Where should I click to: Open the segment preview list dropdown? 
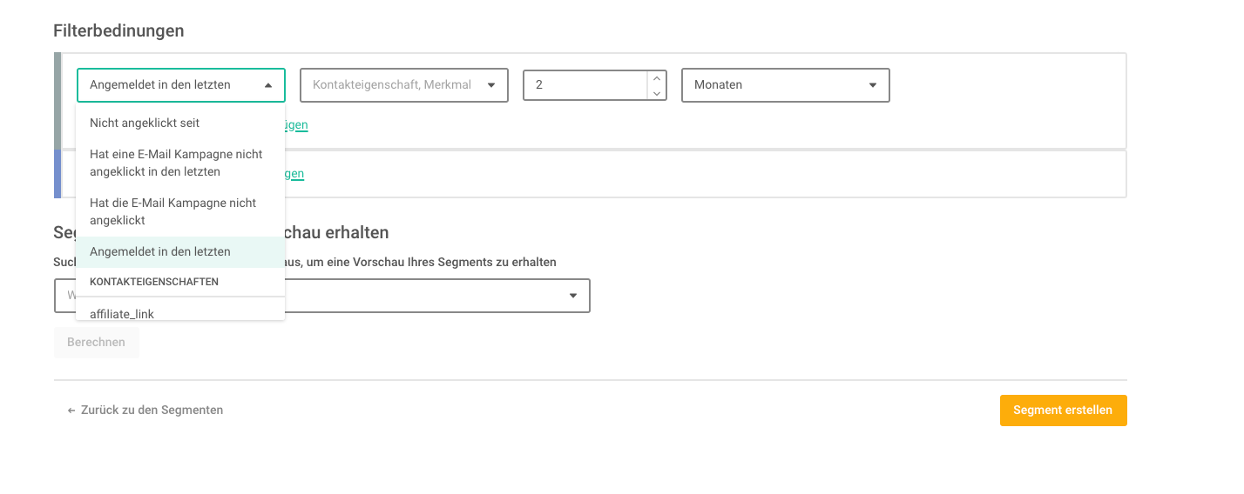coord(322,296)
